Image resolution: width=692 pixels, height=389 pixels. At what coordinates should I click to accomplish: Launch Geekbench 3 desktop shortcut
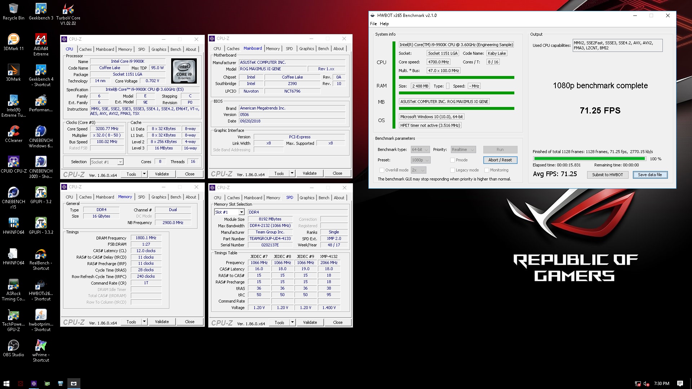(41, 12)
